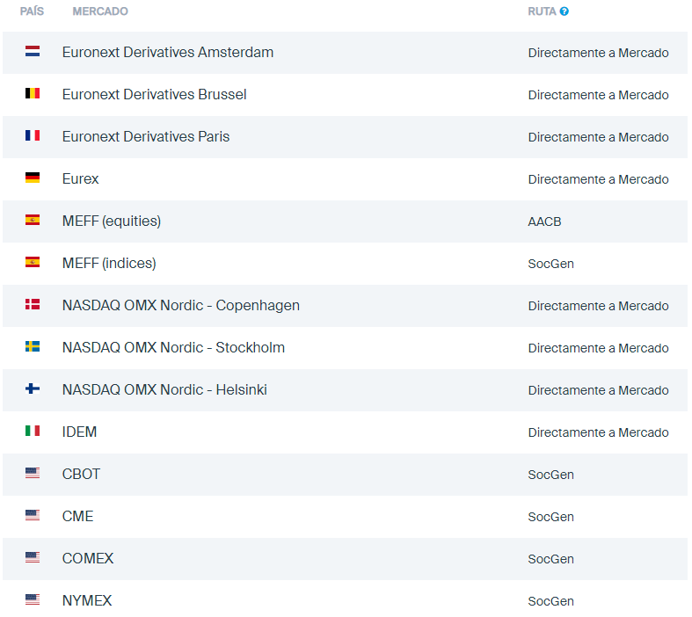Click the French flag for Euronext Paris
The height and width of the screenshot is (617, 692).
pyautogui.click(x=33, y=136)
